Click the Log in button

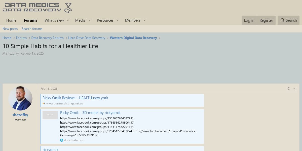click(249, 20)
